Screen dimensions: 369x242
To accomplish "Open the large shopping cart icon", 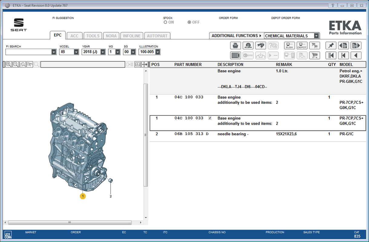I will coord(315,55).
